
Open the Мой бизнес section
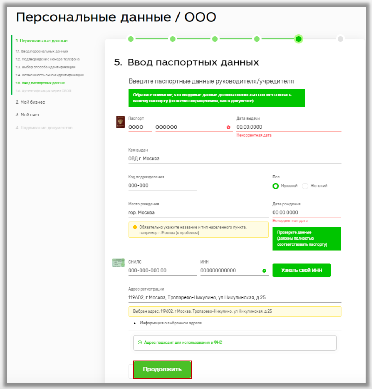coord(30,102)
